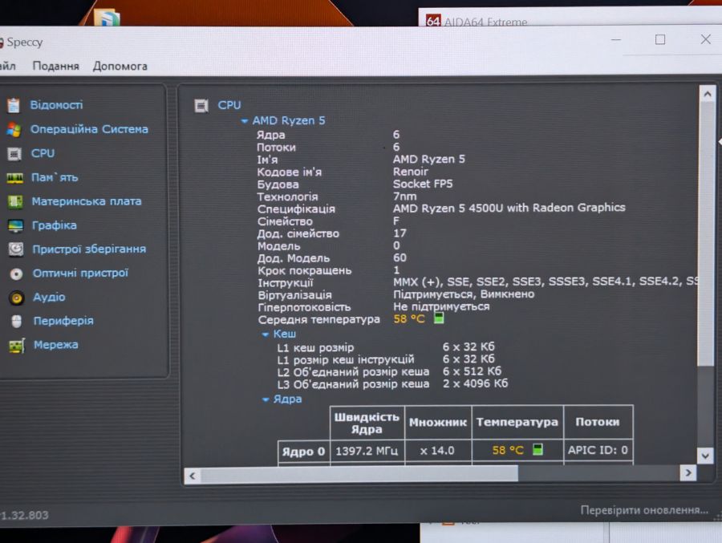Click the 2 x 4096 Кб L3 cache value

coord(475,383)
